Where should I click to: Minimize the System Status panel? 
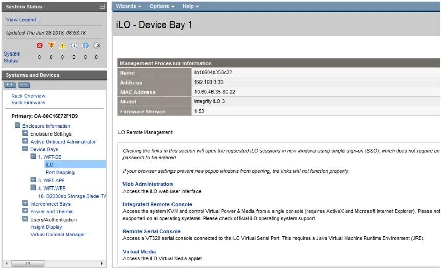click(x=102, y=7)
